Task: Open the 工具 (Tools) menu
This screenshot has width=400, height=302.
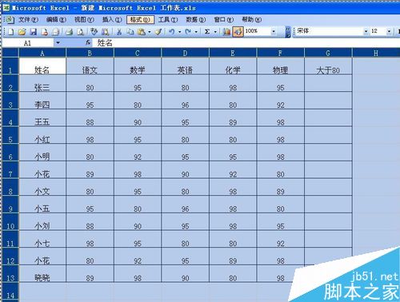Action: tap(168, 20)
